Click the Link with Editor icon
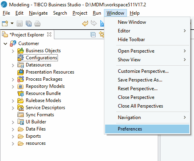This screenshot has width=194, height=161. 102,34
